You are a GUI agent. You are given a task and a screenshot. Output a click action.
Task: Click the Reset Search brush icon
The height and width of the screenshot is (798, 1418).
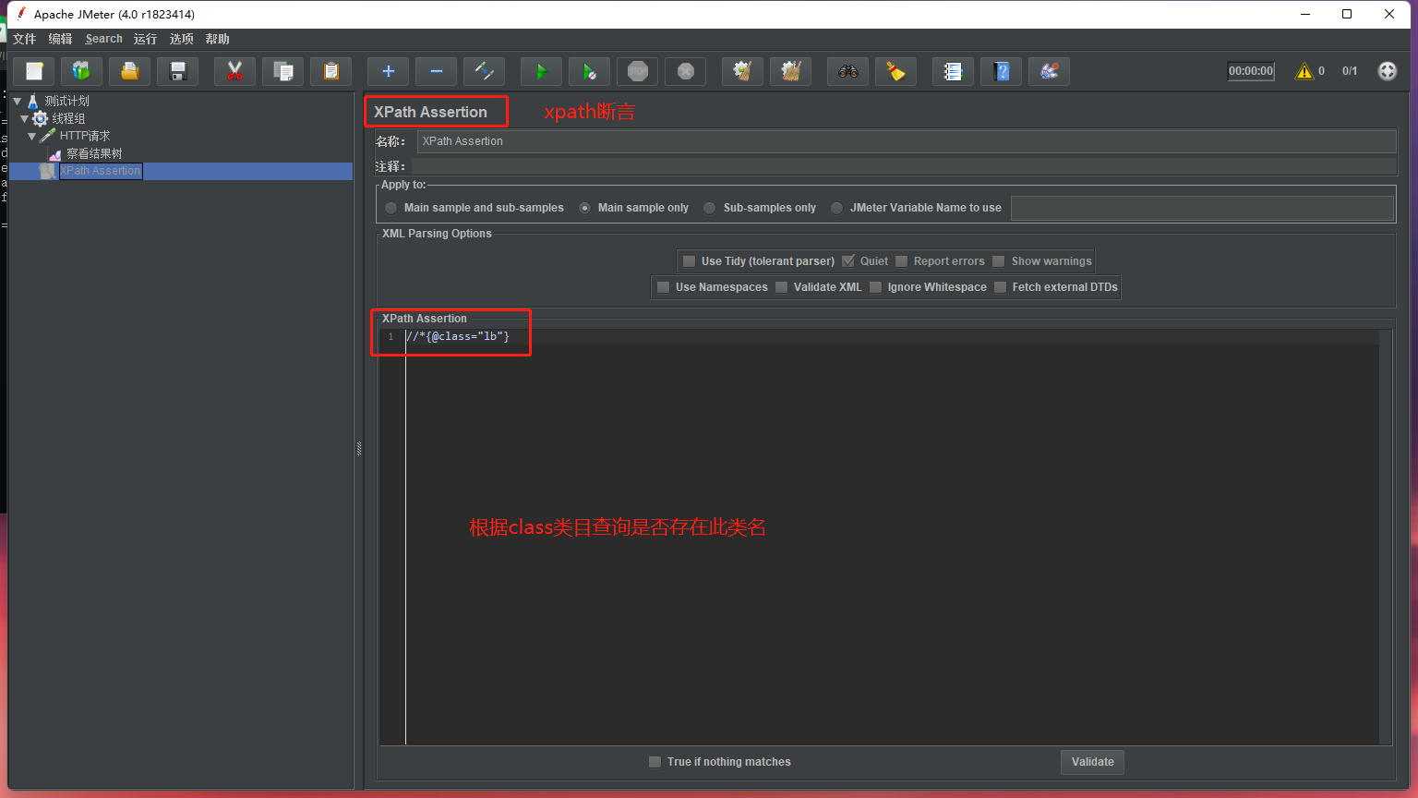point(896,71)
